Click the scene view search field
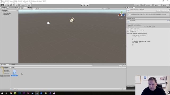Viewport: 170px width, 95px height. click(x=116, y=9)
